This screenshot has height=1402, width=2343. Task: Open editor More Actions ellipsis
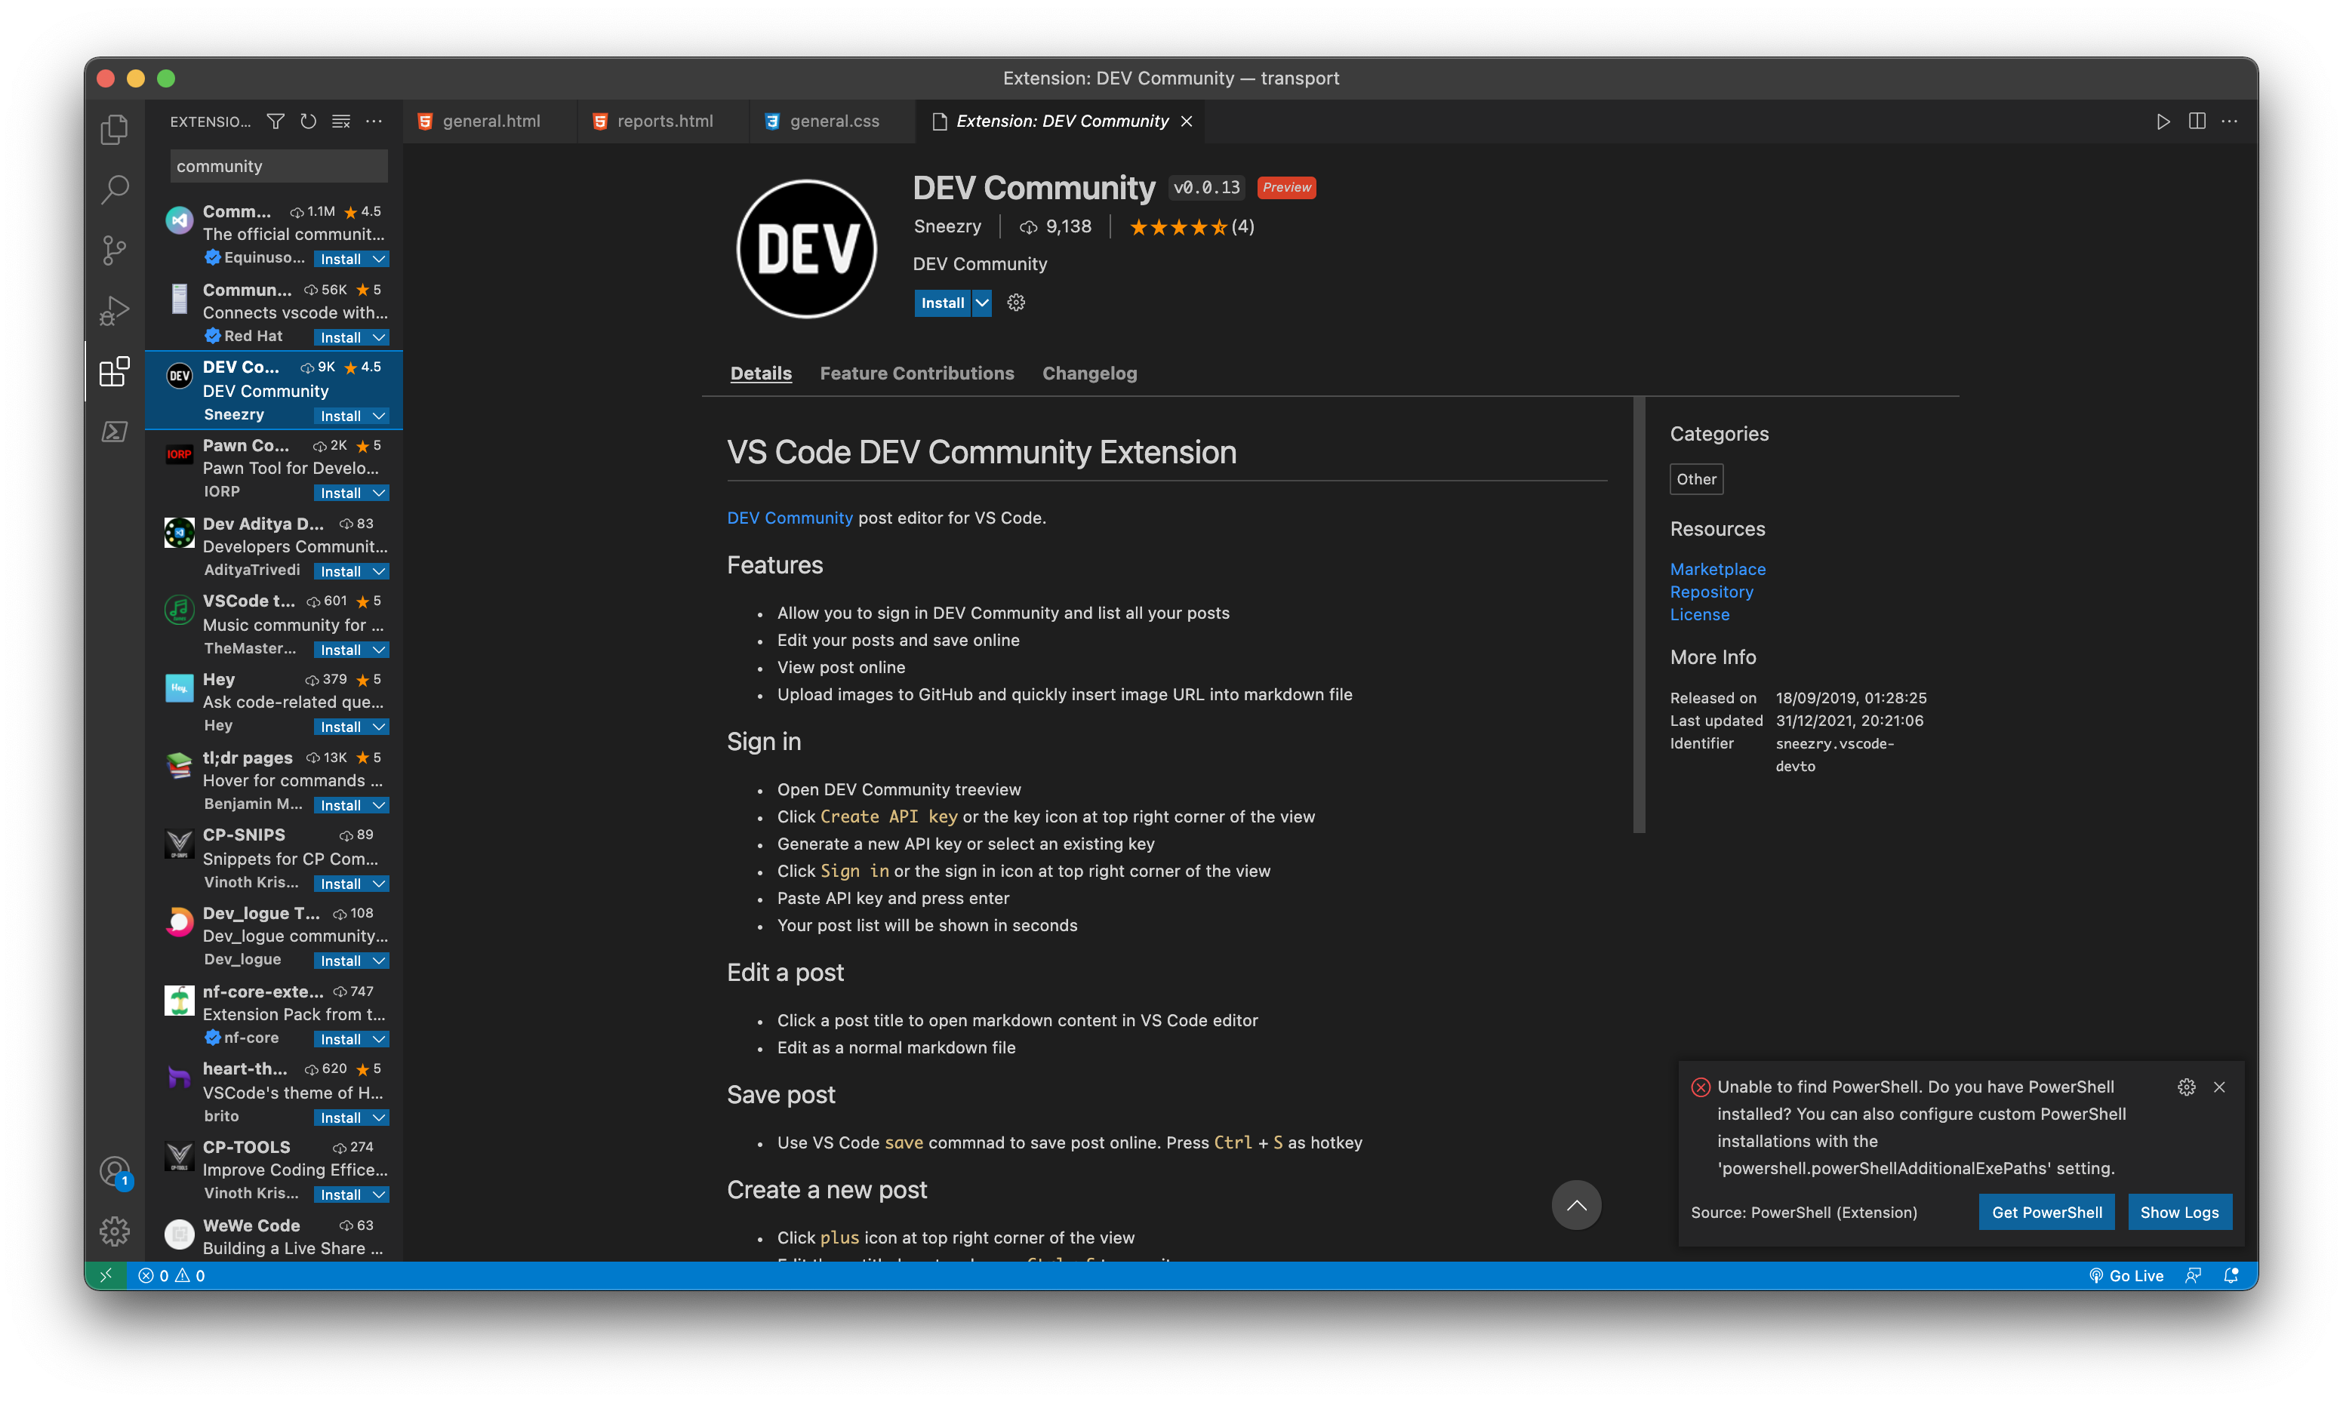2230,121
